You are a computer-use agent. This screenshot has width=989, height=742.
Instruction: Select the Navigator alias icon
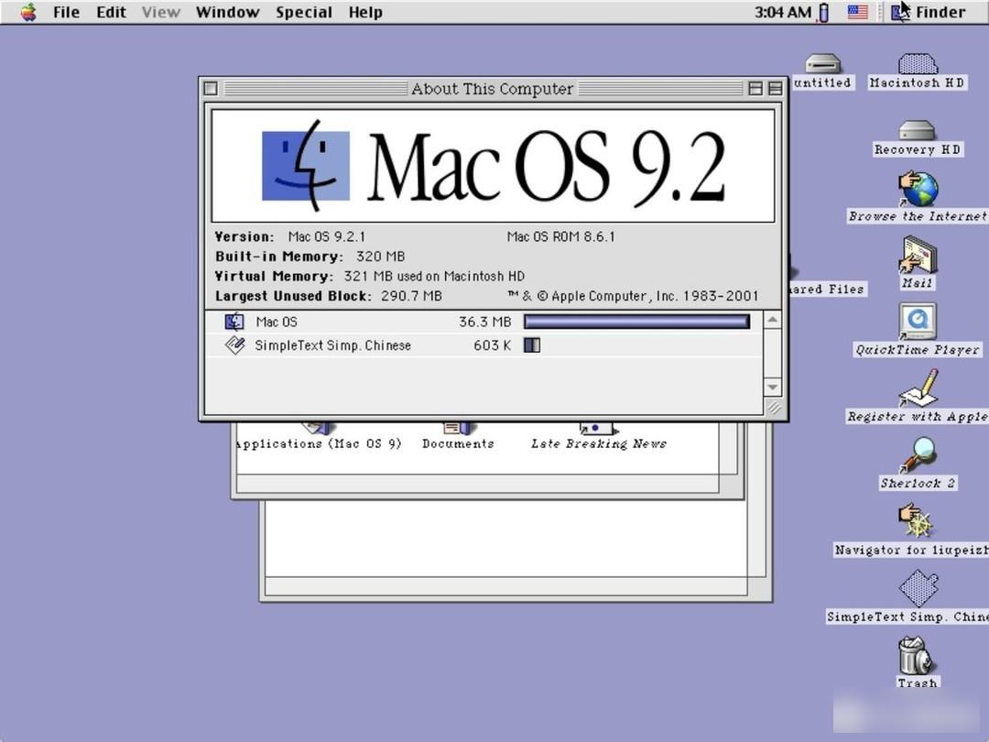916,522
